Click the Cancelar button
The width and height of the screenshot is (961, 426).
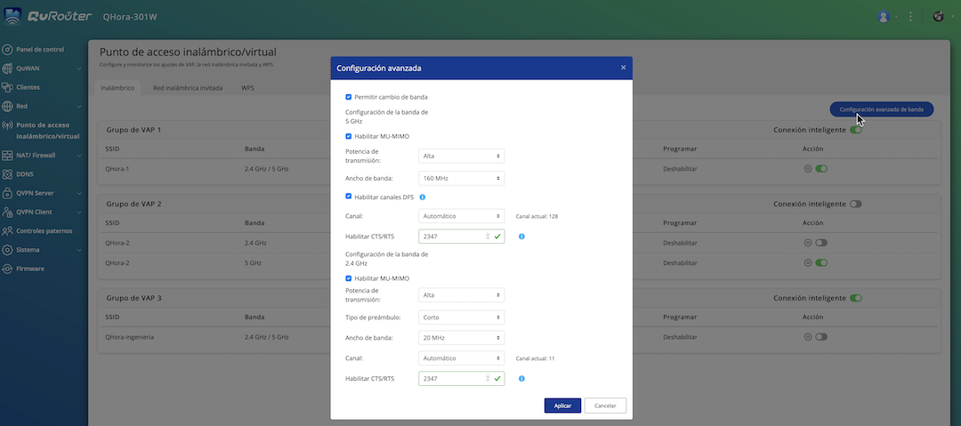(x=605, y=406)
